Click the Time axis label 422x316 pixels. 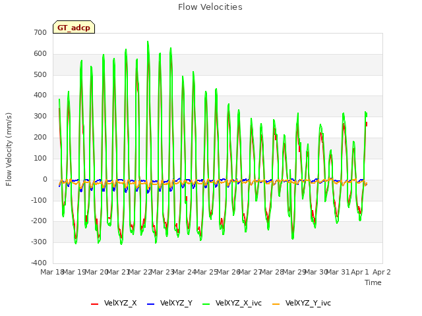[x=373, y=282]
